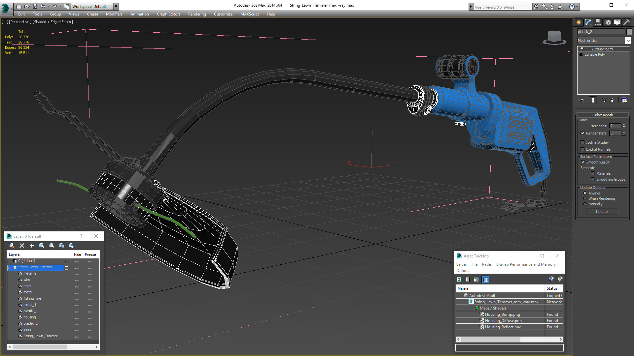The image size is (634, 356).
Task: Click Select Highlighted Objects and Layers icon
Action: [x=42, y=246]
